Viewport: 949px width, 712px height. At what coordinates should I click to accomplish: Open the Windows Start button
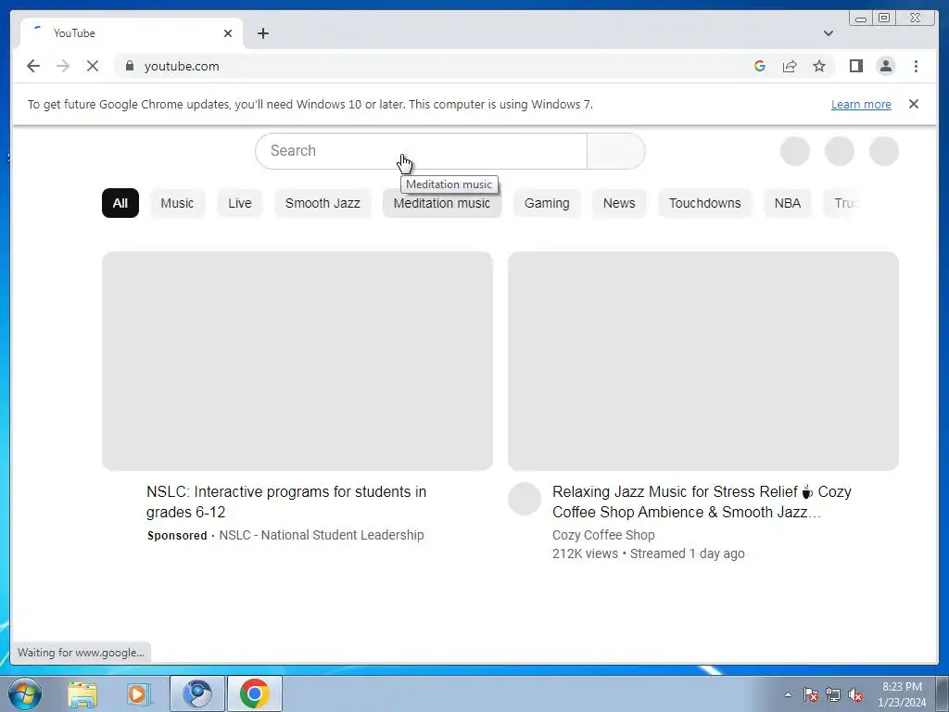tap(25, 693)
